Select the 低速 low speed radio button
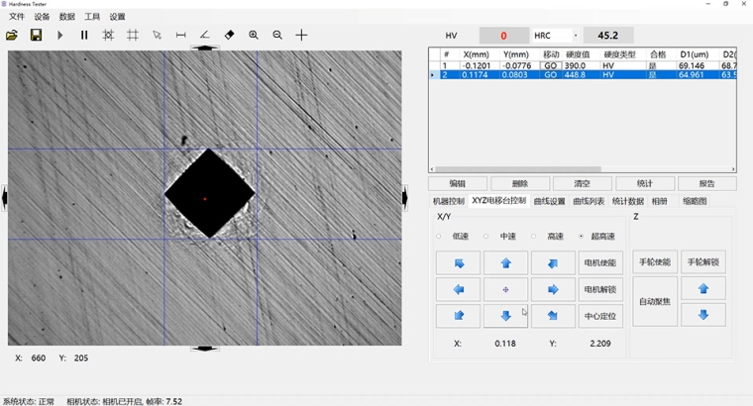The height and width of the screenshot is (406, 753). click(439, 237)
